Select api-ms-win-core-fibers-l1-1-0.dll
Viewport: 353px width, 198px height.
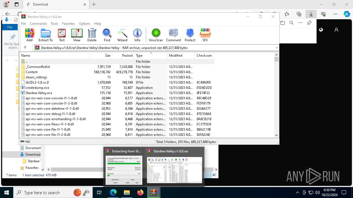click(x=117, y=124)
